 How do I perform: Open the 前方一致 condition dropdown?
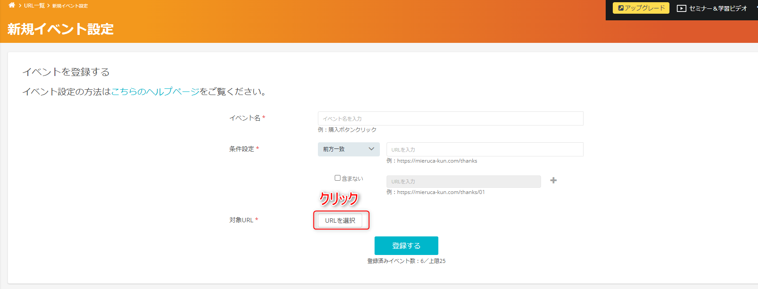pyautogui.click(x=348, y=149)
